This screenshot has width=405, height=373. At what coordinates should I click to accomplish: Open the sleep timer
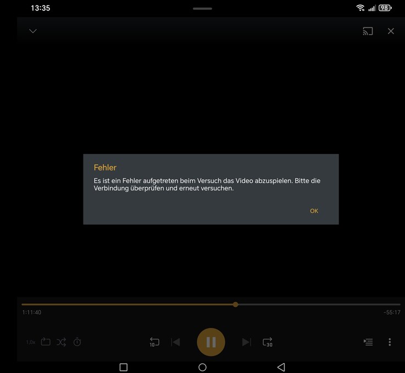77,342
